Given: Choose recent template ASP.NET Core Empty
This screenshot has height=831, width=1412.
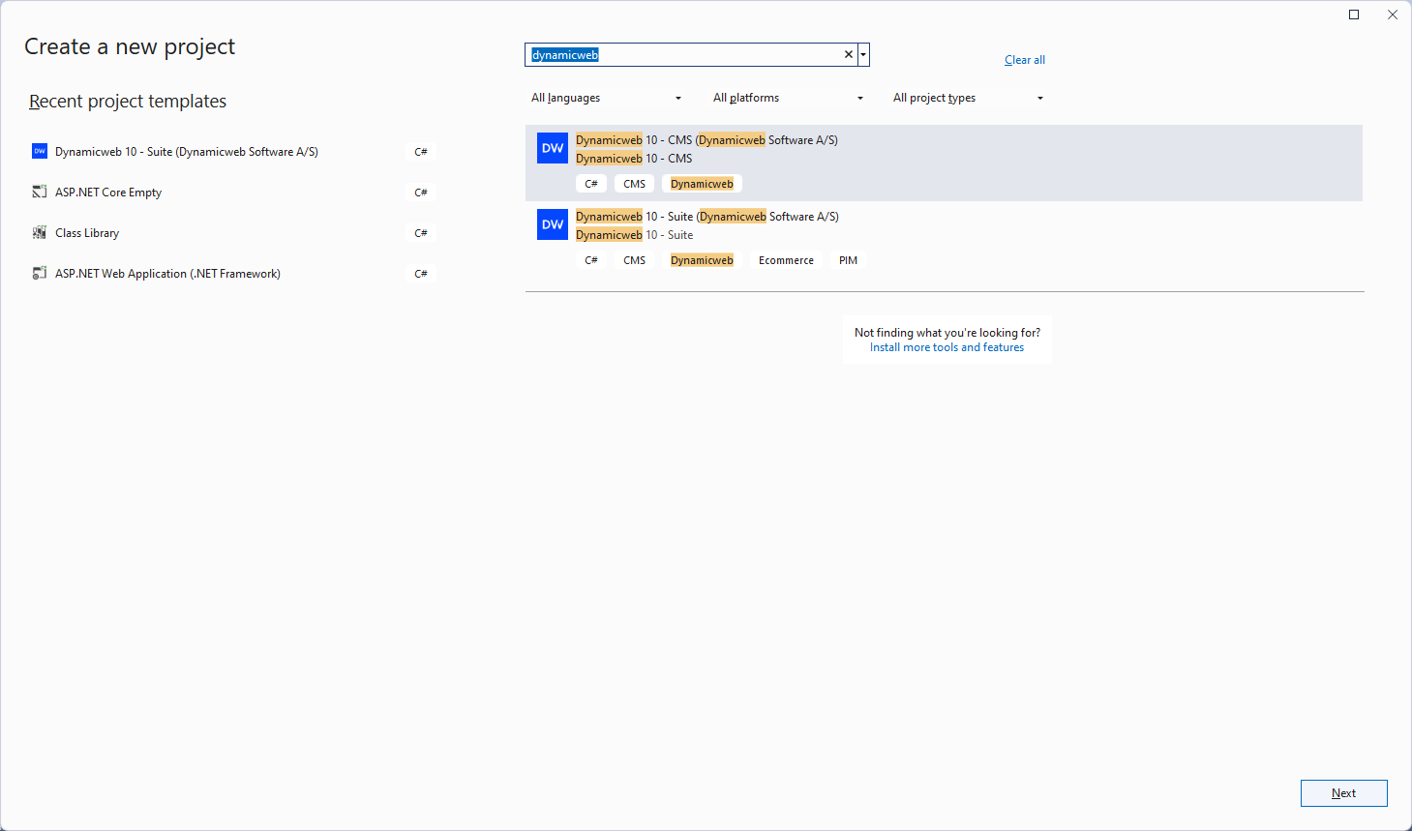Looking at the screenshot, I should pyautogui.click(x=108, y=193).
